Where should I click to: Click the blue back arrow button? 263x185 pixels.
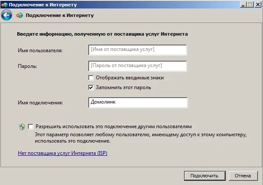click(6, 15)
